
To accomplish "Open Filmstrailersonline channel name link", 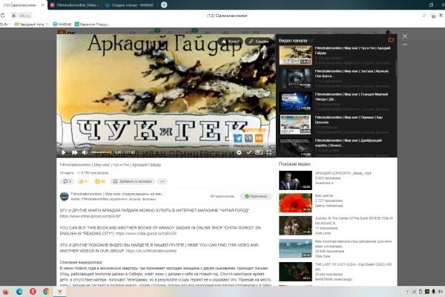I will coord(117,194).
